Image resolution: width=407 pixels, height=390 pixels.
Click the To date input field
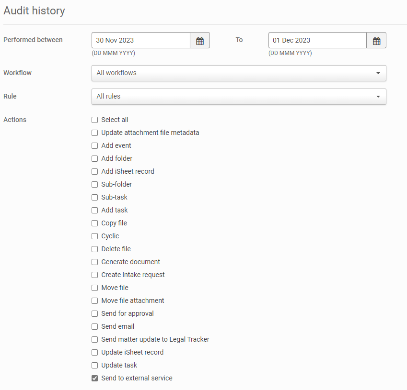pyautogui.click(x=317, y=41)
